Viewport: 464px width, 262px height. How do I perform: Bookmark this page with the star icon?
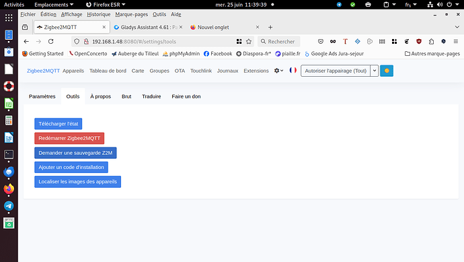(x=249, y=42)
